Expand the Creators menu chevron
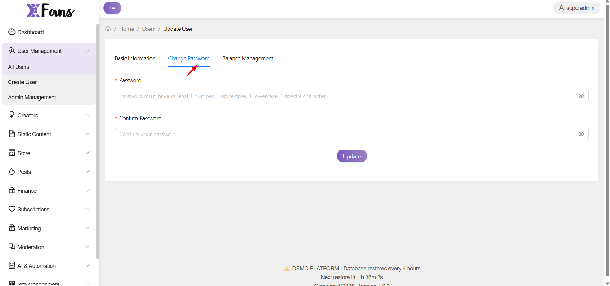610x286 pixels. point(87,115)
